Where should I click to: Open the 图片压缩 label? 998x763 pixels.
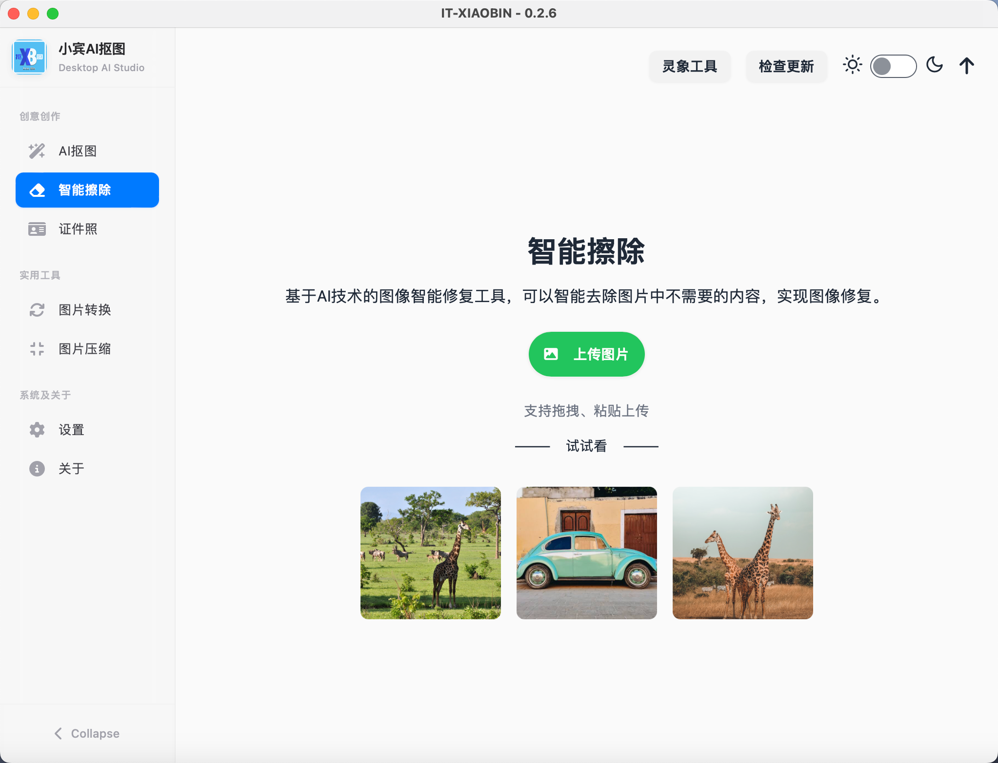point(85,349)
